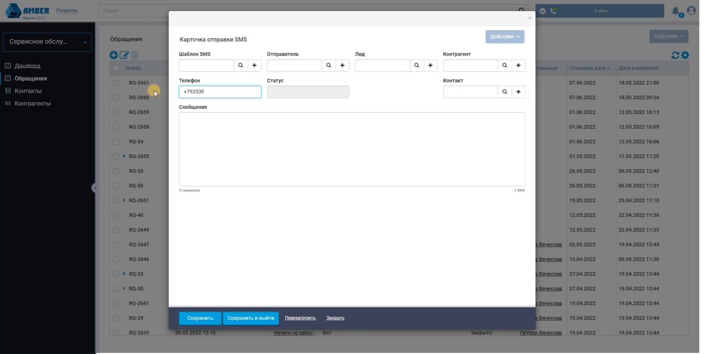This screenshot has width=704, height=354.
Task: Select row RQ-2659 checkbox
Action: 116,112
